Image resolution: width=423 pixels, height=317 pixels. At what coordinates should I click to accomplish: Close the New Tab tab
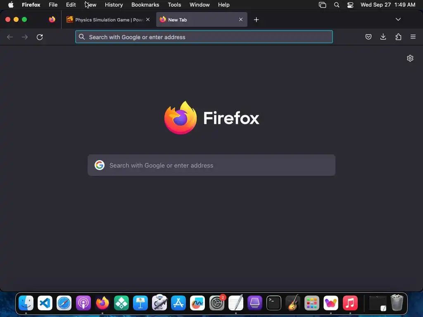(x=241, y=19)
